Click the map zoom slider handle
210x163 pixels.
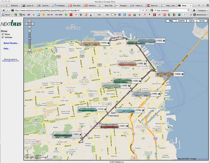click(30, 39)
